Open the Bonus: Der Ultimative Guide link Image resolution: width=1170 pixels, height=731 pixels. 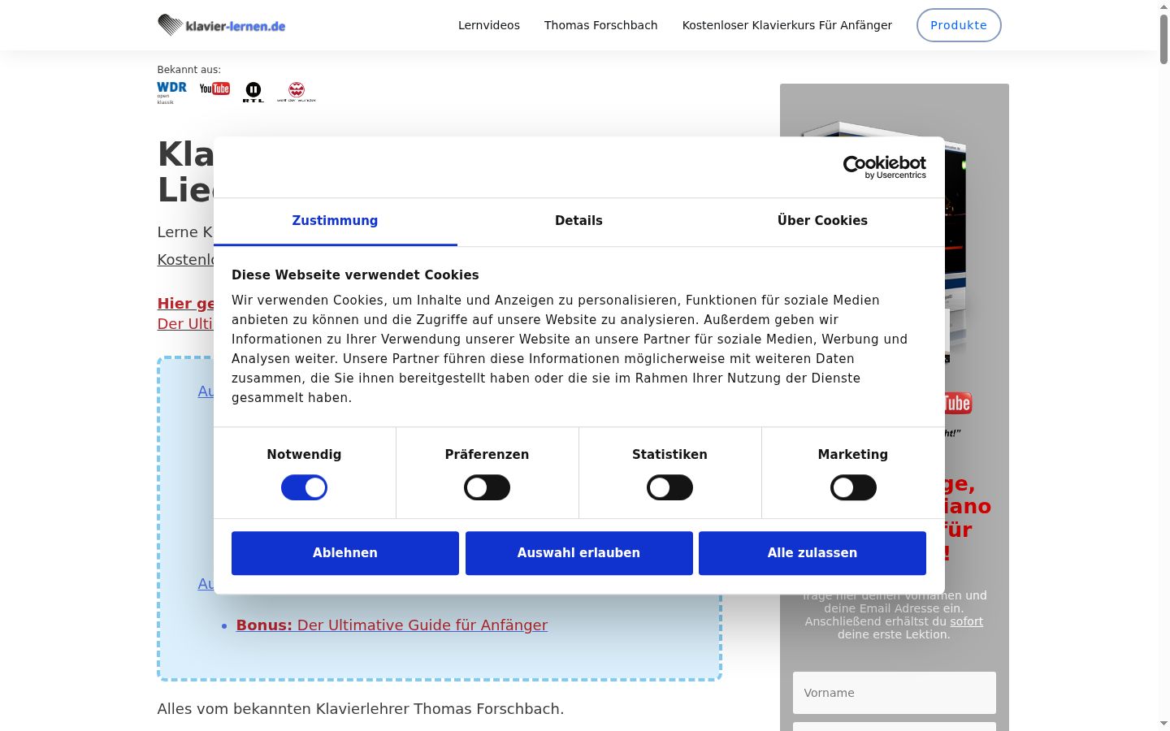392,625
